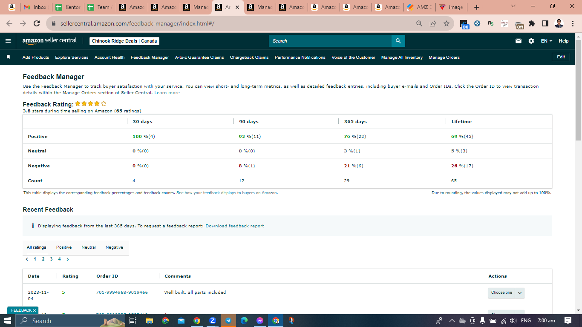
Task: Open the Seller Central hamburger menu
Action: tap(8, 41)
